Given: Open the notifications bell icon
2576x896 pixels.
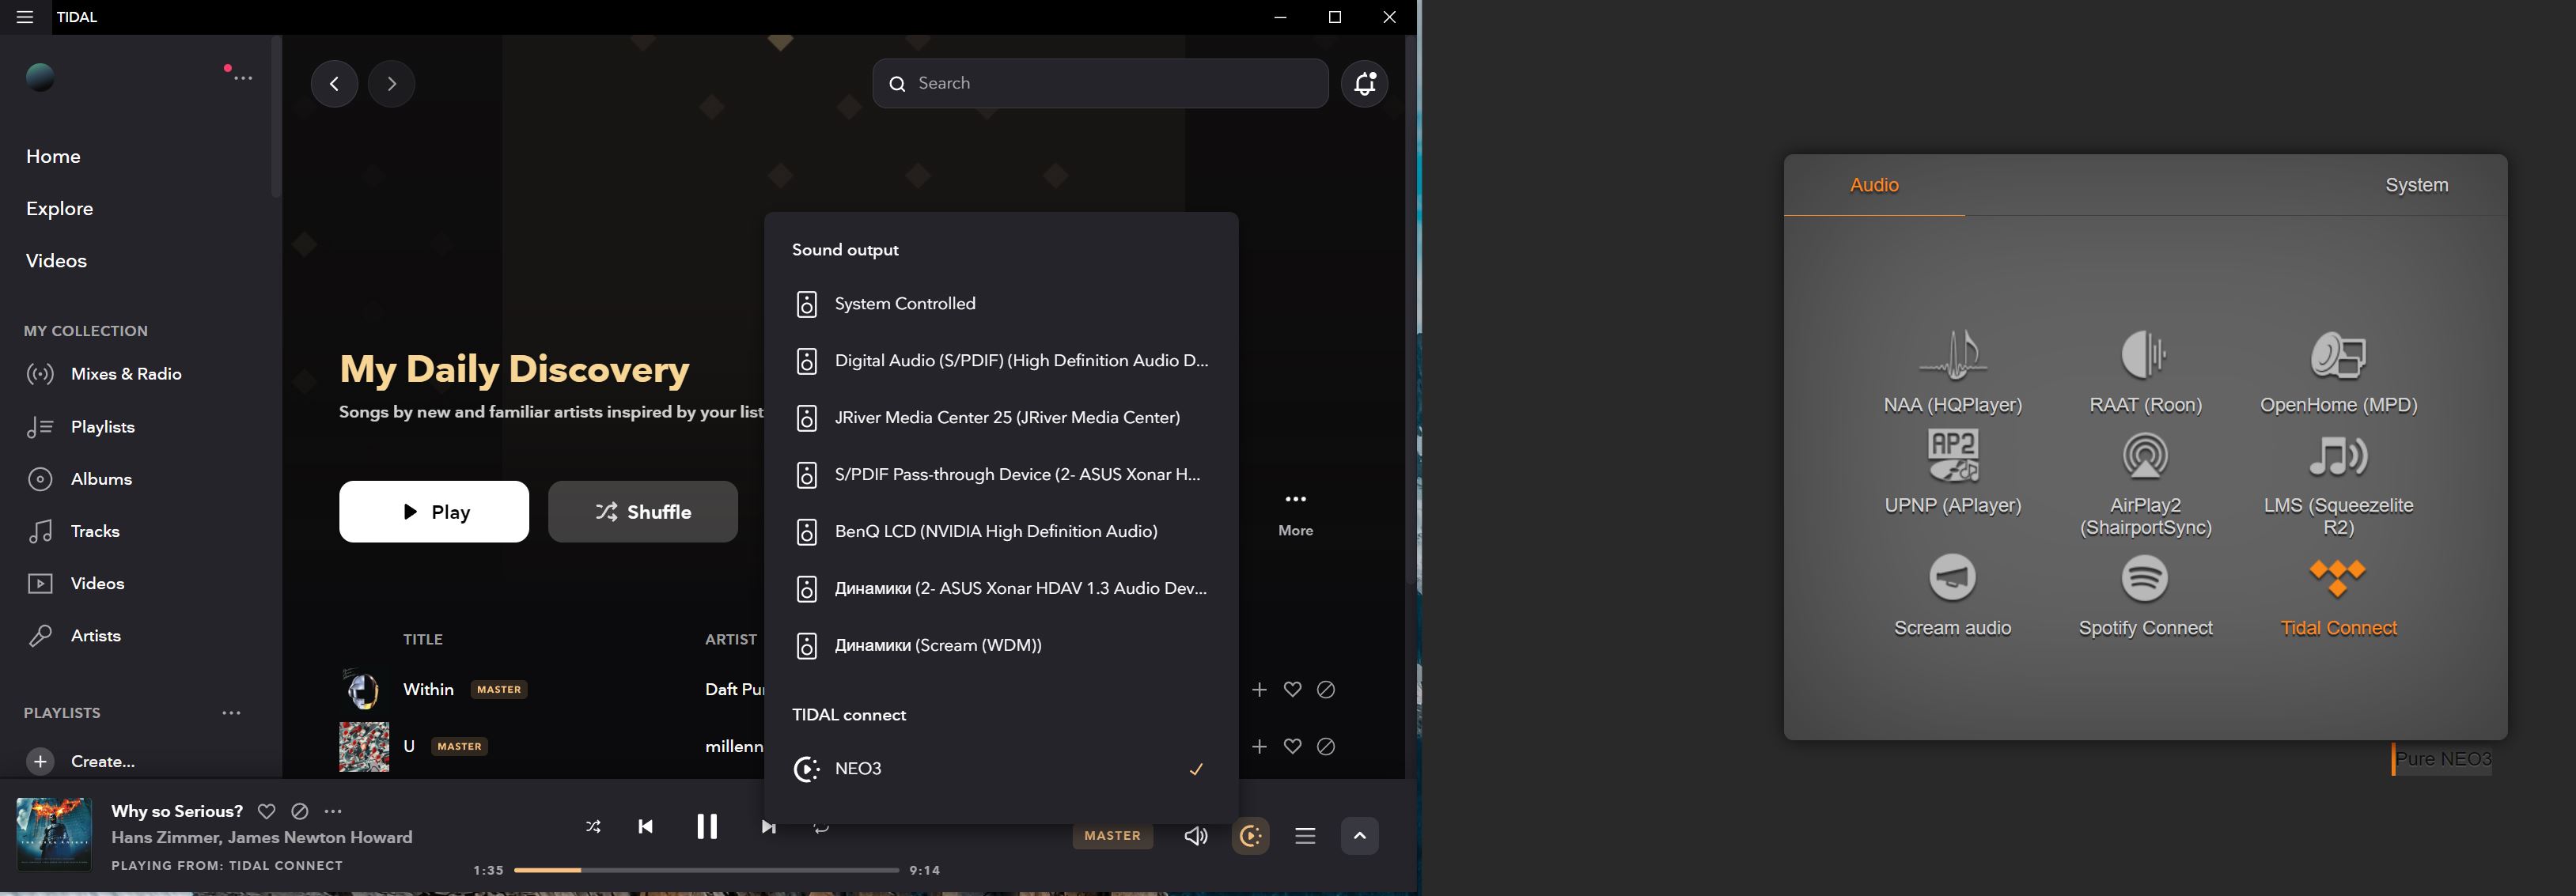Looking at the screenshot, I should pyautogui.click(x=1364, y=83).
